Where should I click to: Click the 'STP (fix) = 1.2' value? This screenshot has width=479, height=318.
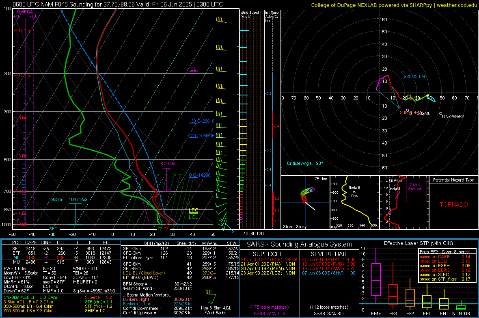(x=99, y=306)
